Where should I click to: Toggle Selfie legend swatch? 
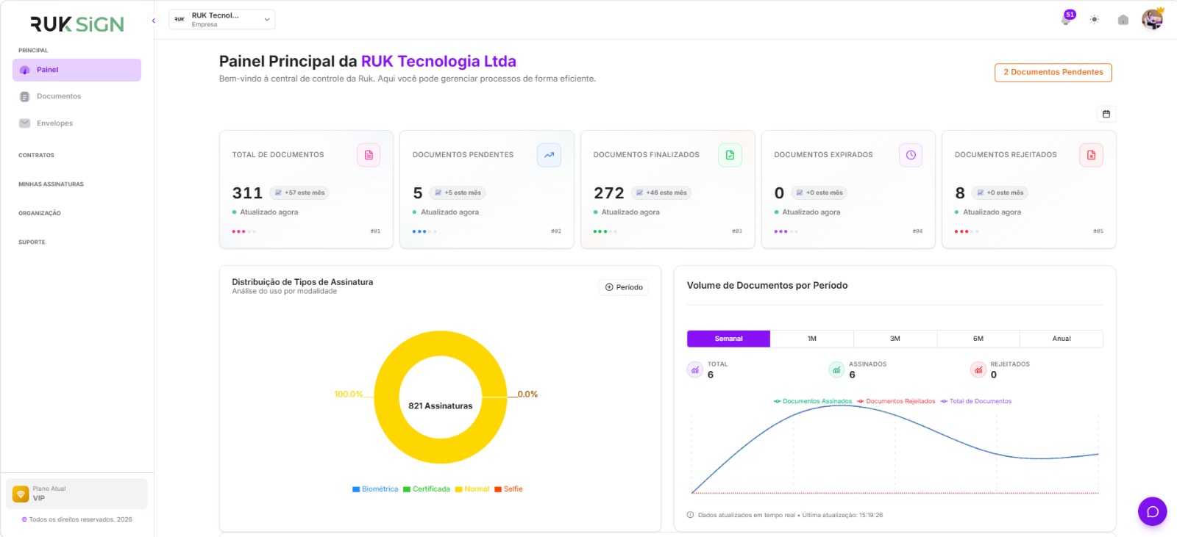tap(498, 489)
